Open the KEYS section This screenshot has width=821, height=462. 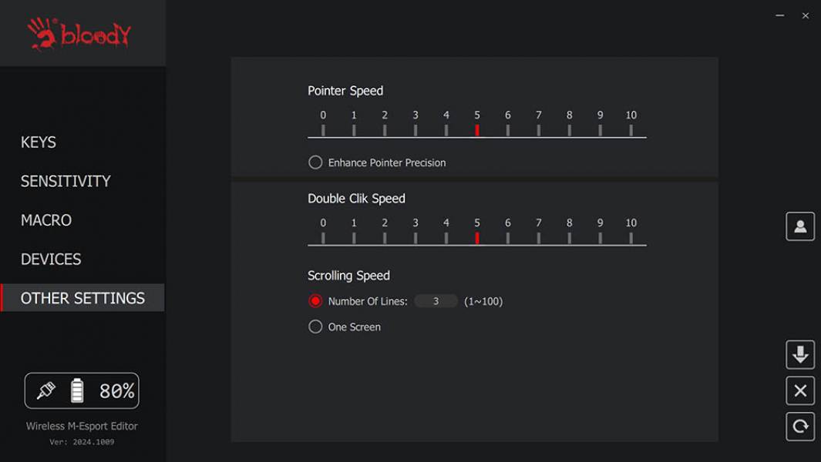point(39,142)
